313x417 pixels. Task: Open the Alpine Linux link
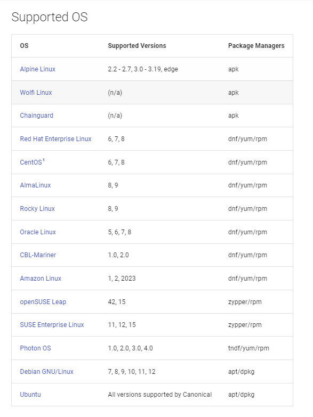click(x=37, y=69)
